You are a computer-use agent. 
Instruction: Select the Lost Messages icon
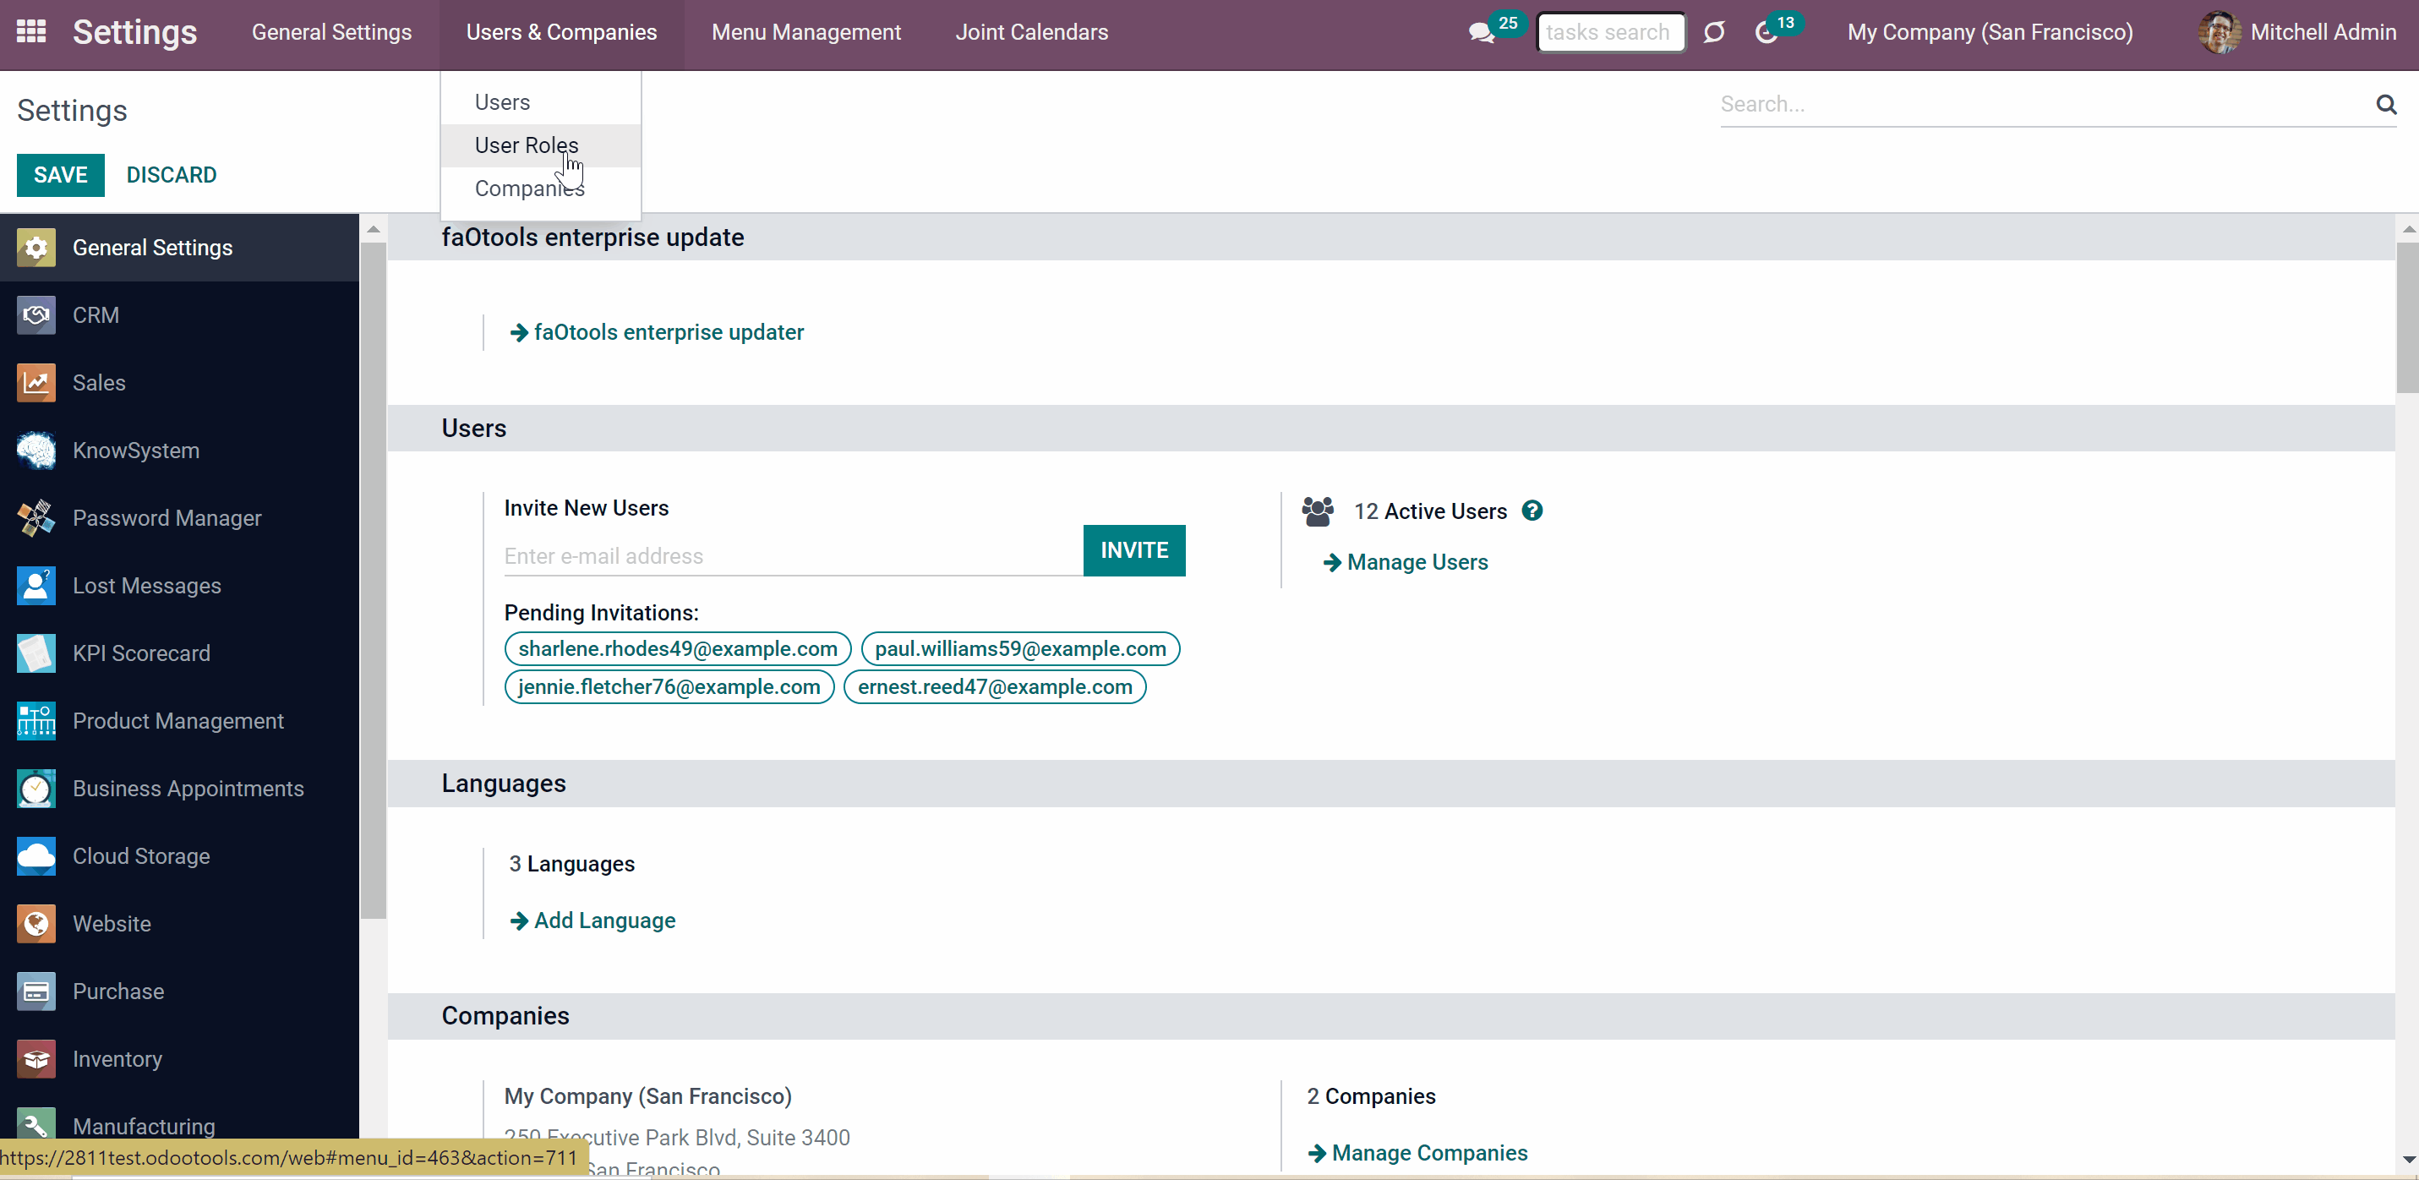pos(35,587)
